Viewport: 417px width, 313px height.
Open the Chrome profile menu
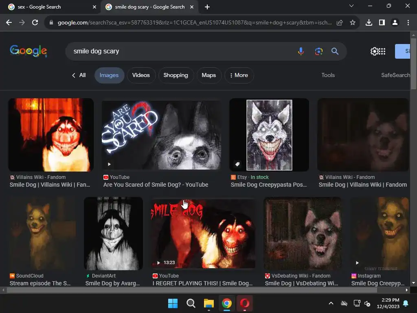[x=395, y=23]
